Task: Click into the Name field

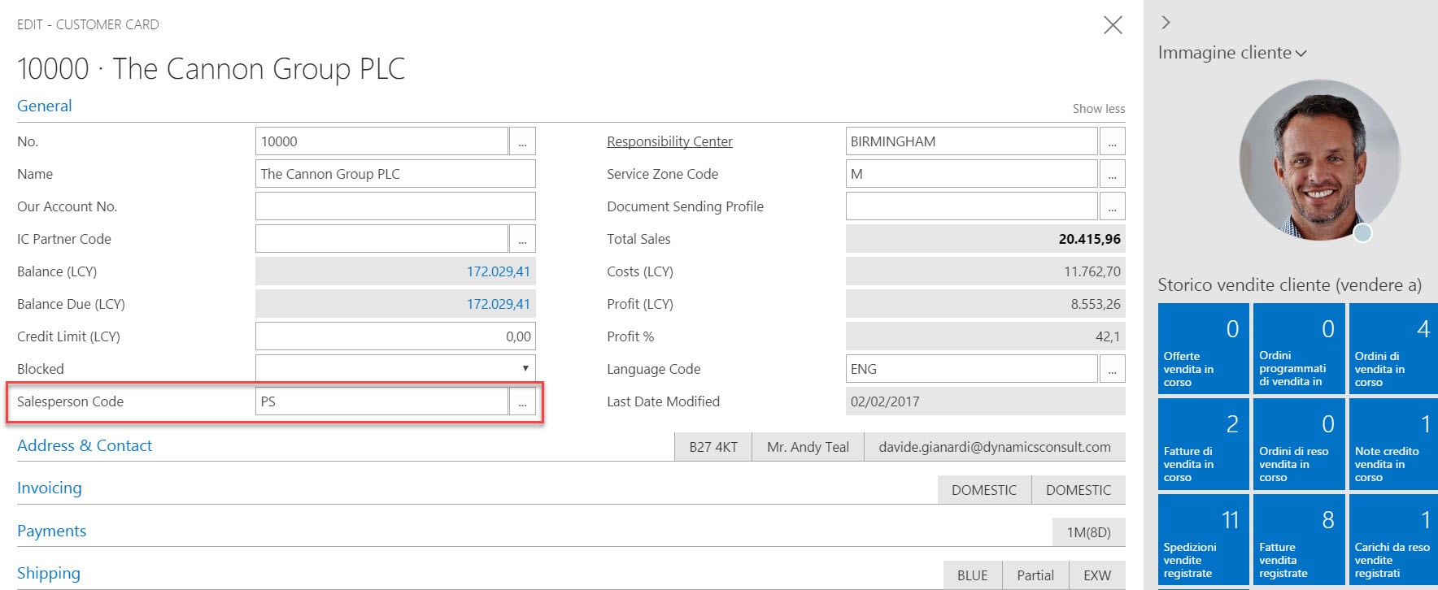Action: [395, 174]
